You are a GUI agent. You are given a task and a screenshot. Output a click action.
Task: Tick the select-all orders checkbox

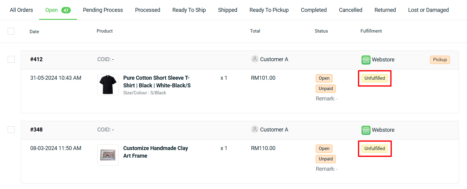[x=11, y=31]
